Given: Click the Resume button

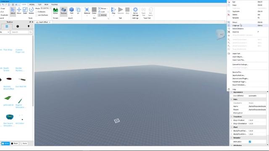Looking at the screenshot, I should (x=121, y=11).
